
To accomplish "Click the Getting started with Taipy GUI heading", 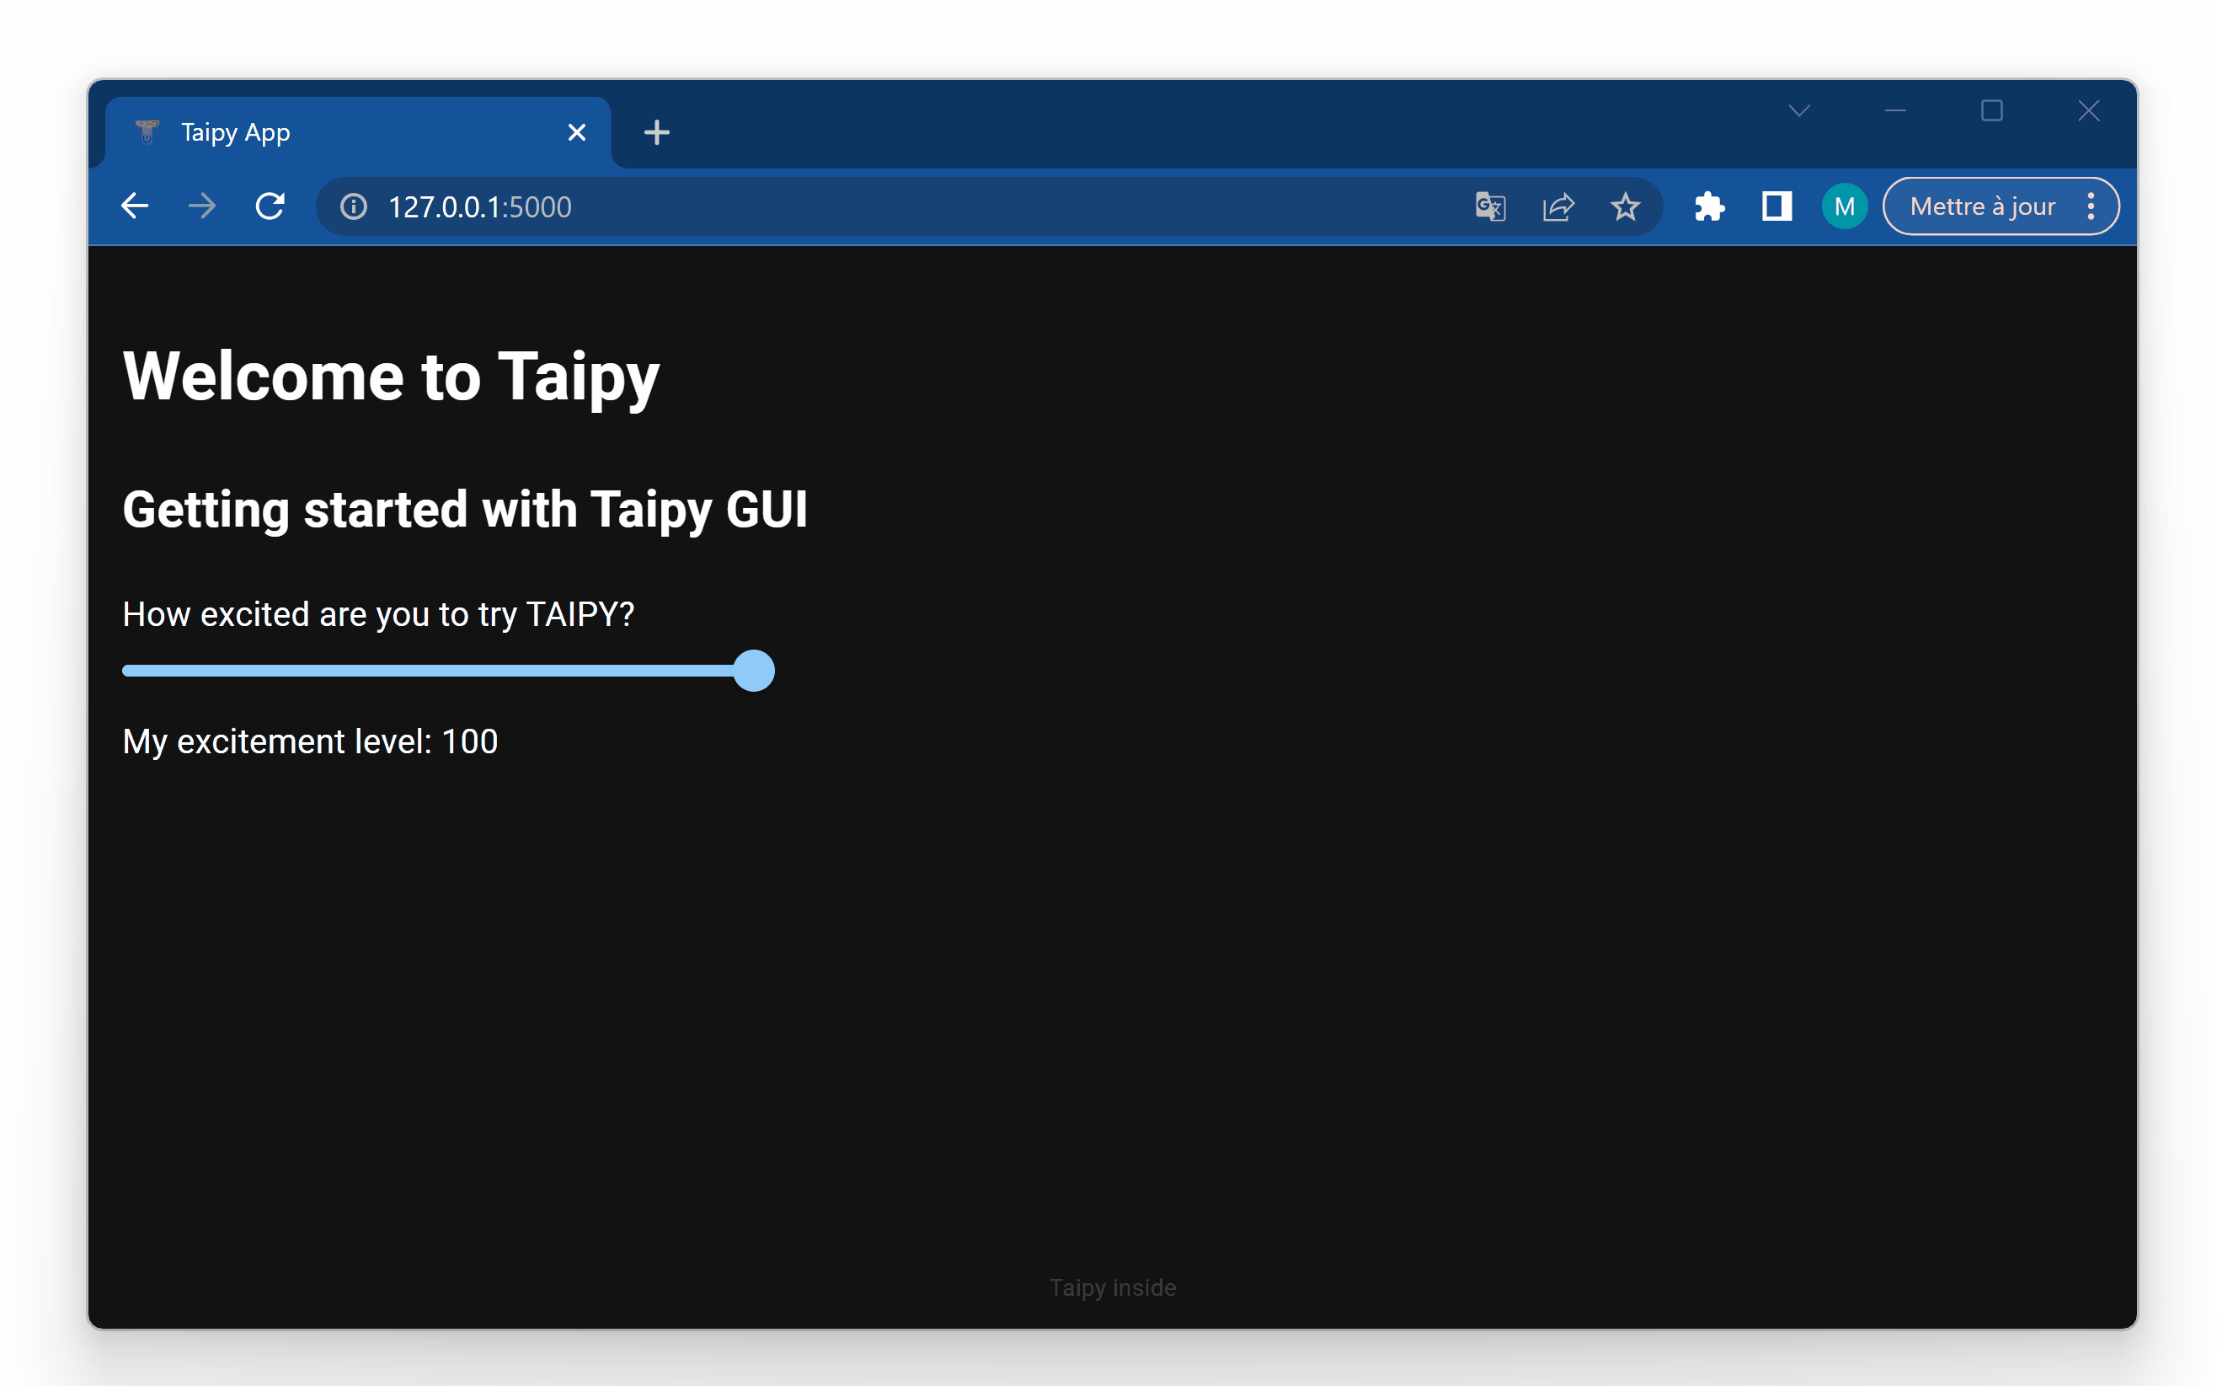I will click(466, 510).
